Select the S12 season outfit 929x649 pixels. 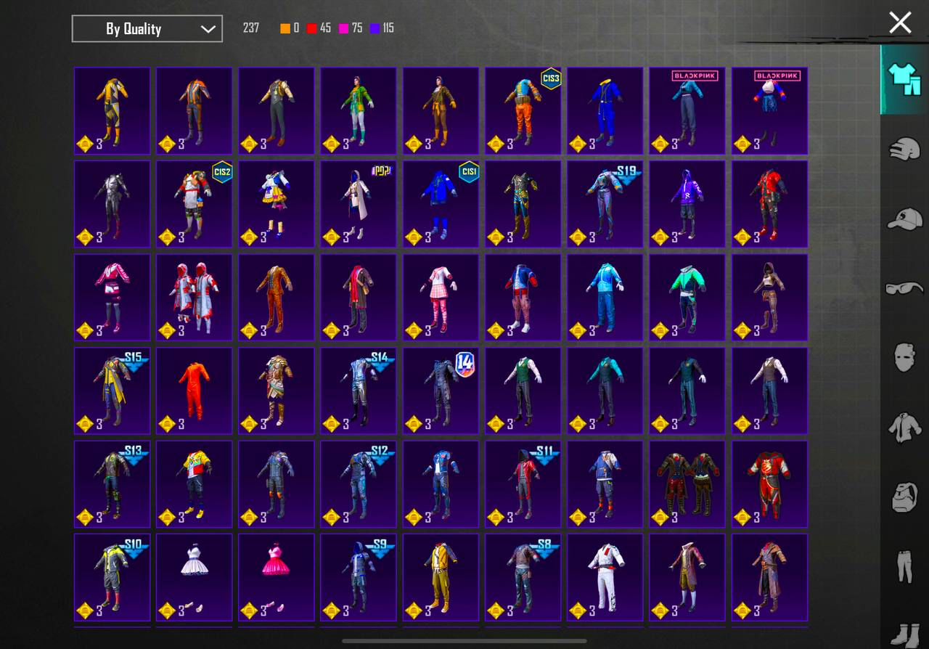click(359, 484)
